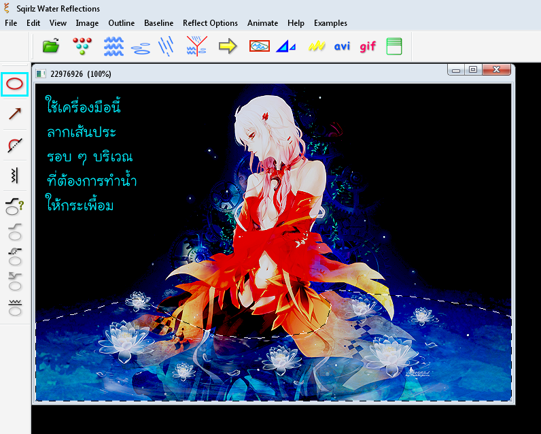Click the anime girl image canvas
Image resolution: width=541 pixels, height=434 pixels.
click(x=273, y=242)
